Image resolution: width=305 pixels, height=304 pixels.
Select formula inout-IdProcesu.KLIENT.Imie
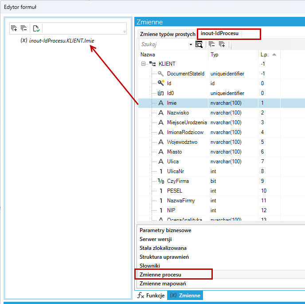(62, 41)
